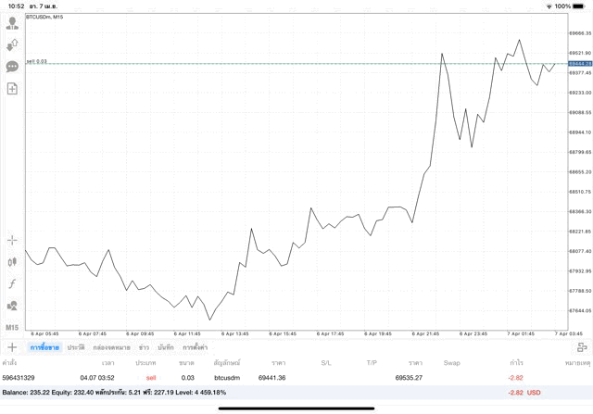Switch to the ประวัติ tab
Image resolution: width=593 pixels, height=414 pixels.
coord(75,347)
